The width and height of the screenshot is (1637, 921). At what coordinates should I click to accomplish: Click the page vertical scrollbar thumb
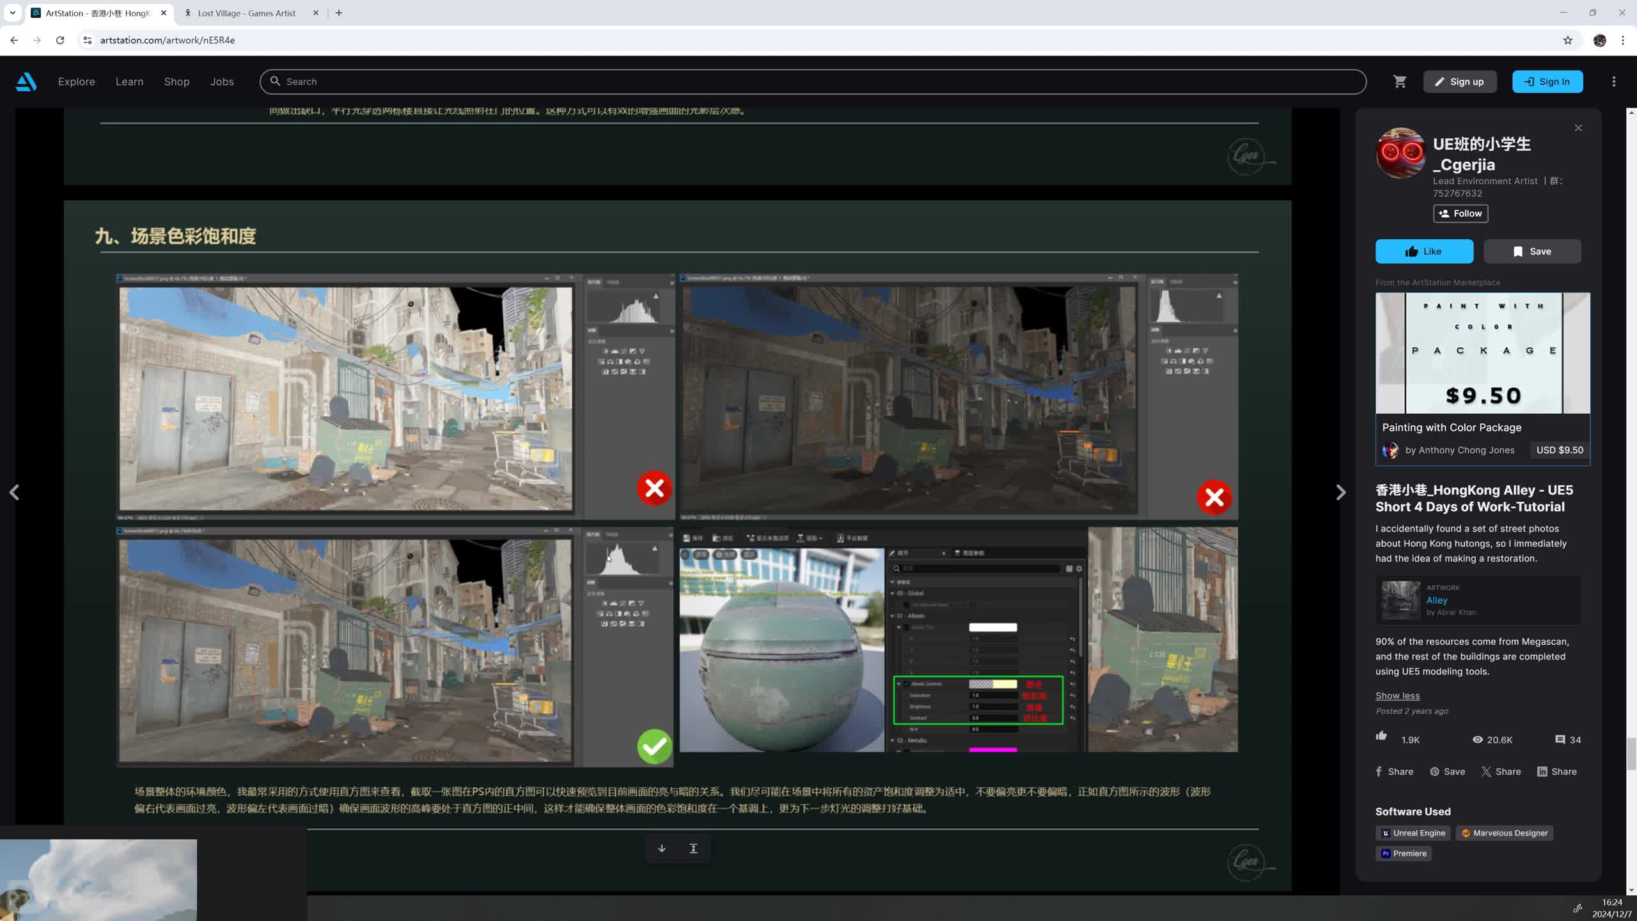pos(1631,754)
